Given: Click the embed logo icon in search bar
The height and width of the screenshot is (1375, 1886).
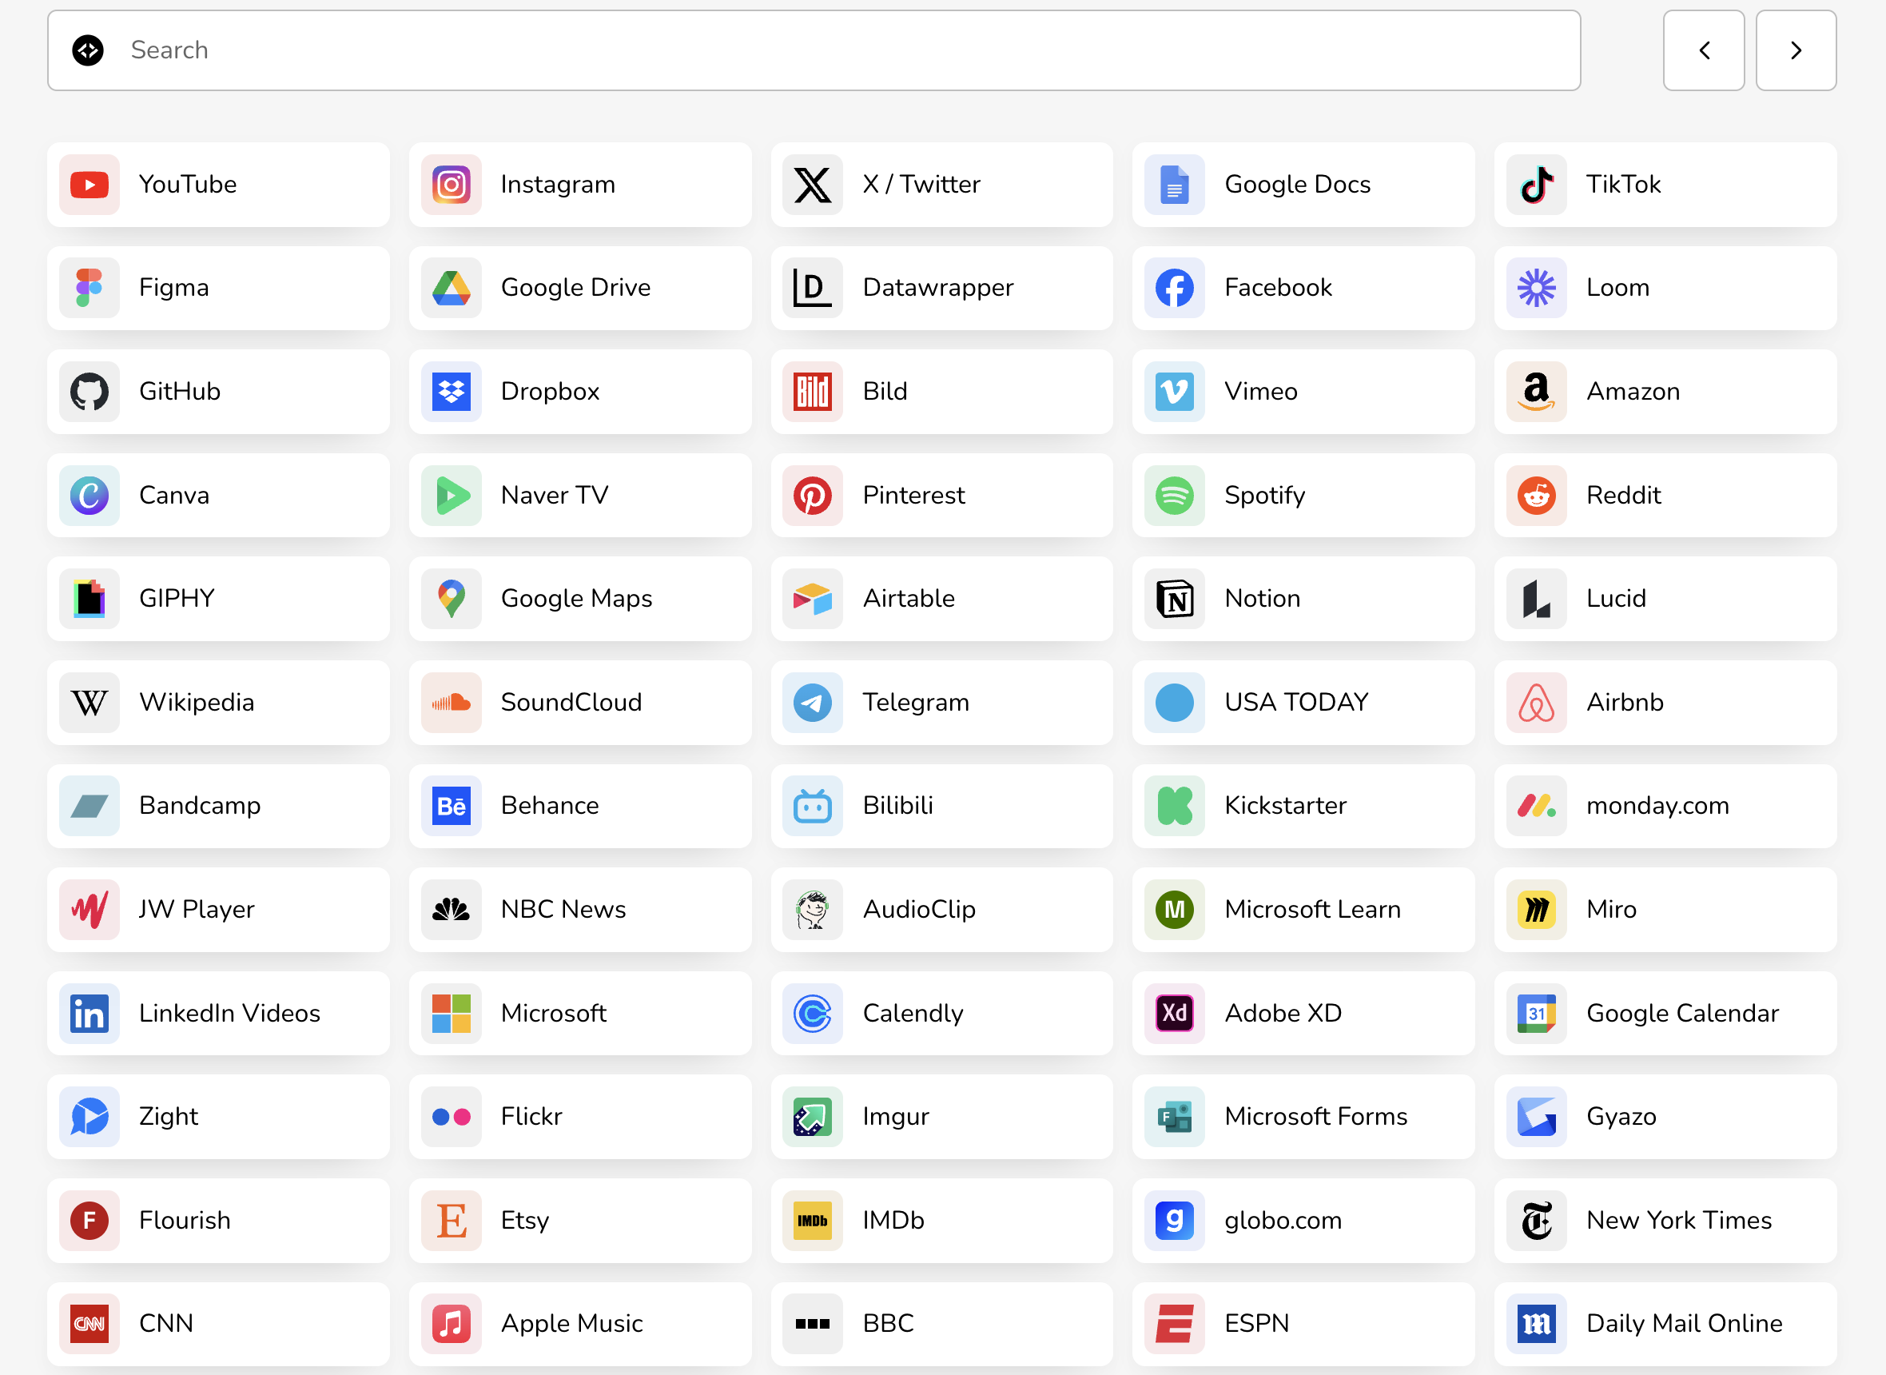Looking at the screenshot, I should click(87, 50).
